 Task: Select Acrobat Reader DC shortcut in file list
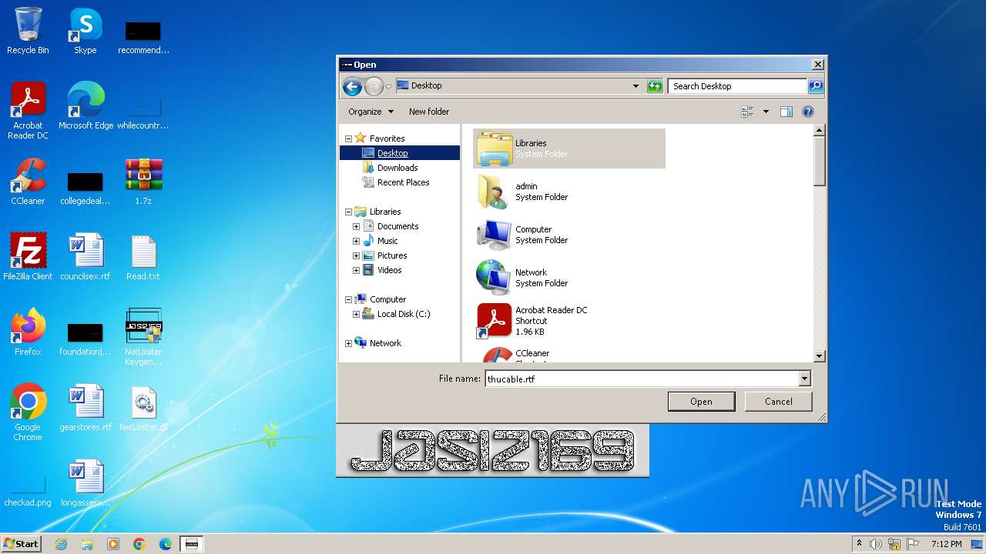(569, 321)
